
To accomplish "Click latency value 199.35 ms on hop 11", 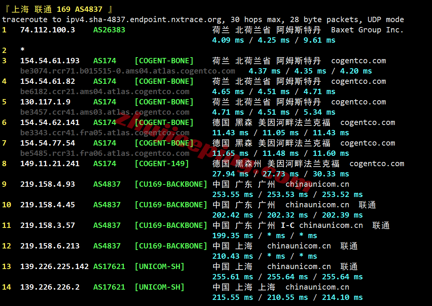I will click(x=232, y=236).
